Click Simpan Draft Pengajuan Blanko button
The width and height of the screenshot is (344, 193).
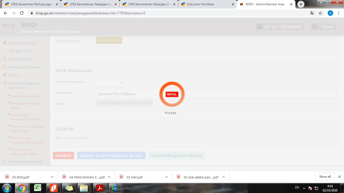(111, 156)
